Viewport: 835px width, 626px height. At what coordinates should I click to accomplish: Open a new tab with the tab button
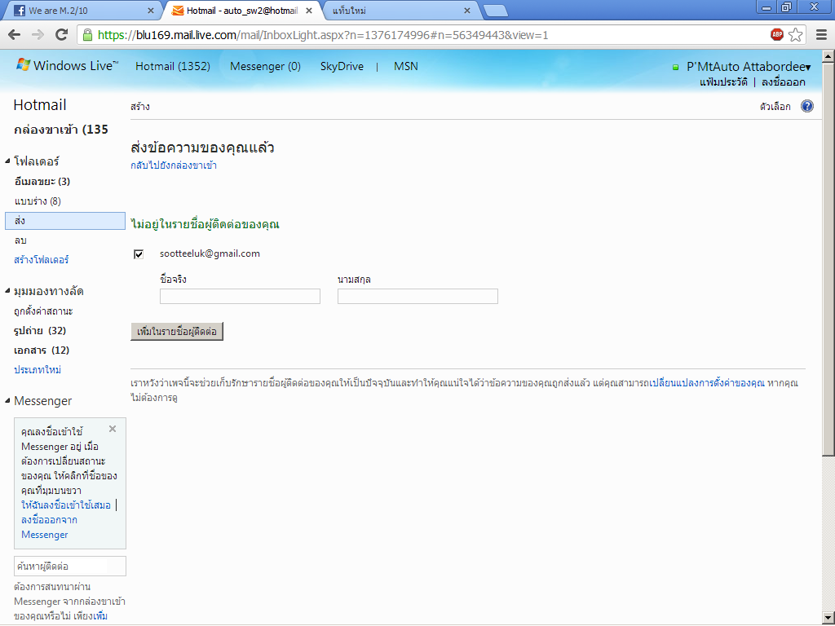[495, 11]
